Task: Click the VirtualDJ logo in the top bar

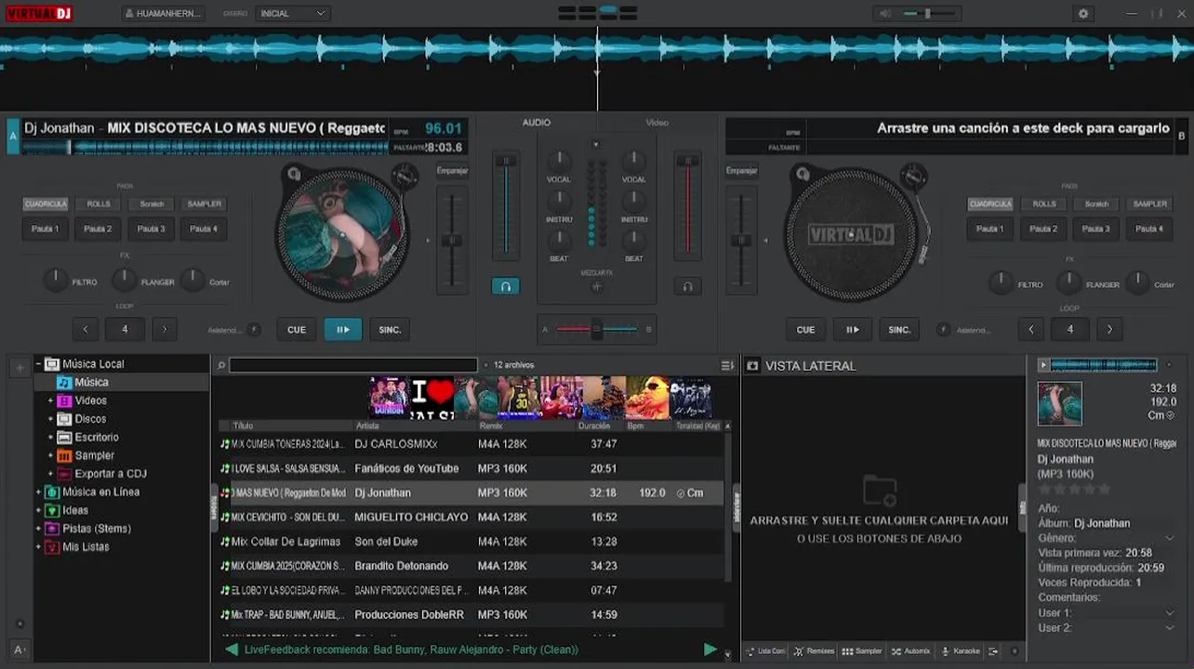Action: (x=37, y=14)
